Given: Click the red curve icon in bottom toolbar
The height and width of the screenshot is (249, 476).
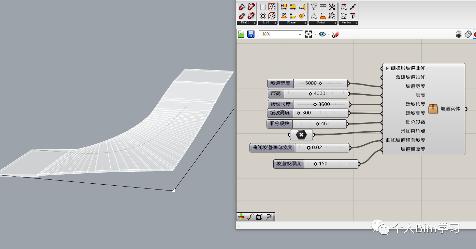Looking at the screenshot, I should coord(250,217).
